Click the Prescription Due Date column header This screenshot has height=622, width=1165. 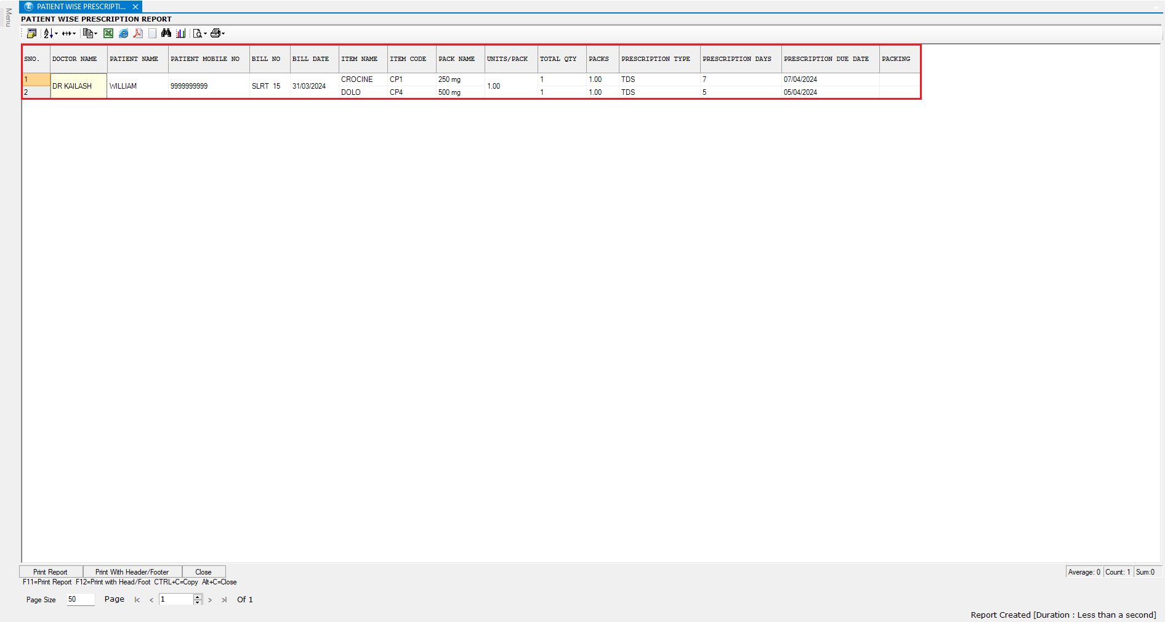point(826,59)
